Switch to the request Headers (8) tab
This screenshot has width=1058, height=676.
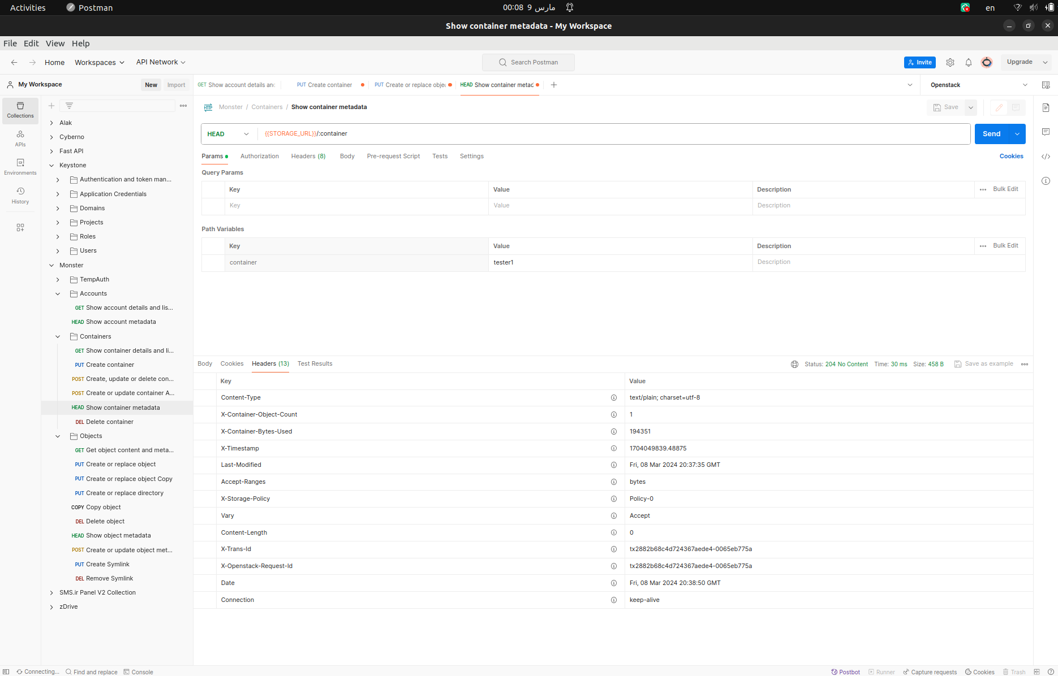(308, 157)
